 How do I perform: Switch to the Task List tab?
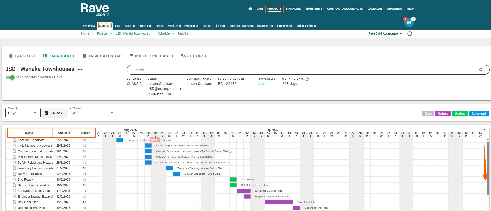22,56
